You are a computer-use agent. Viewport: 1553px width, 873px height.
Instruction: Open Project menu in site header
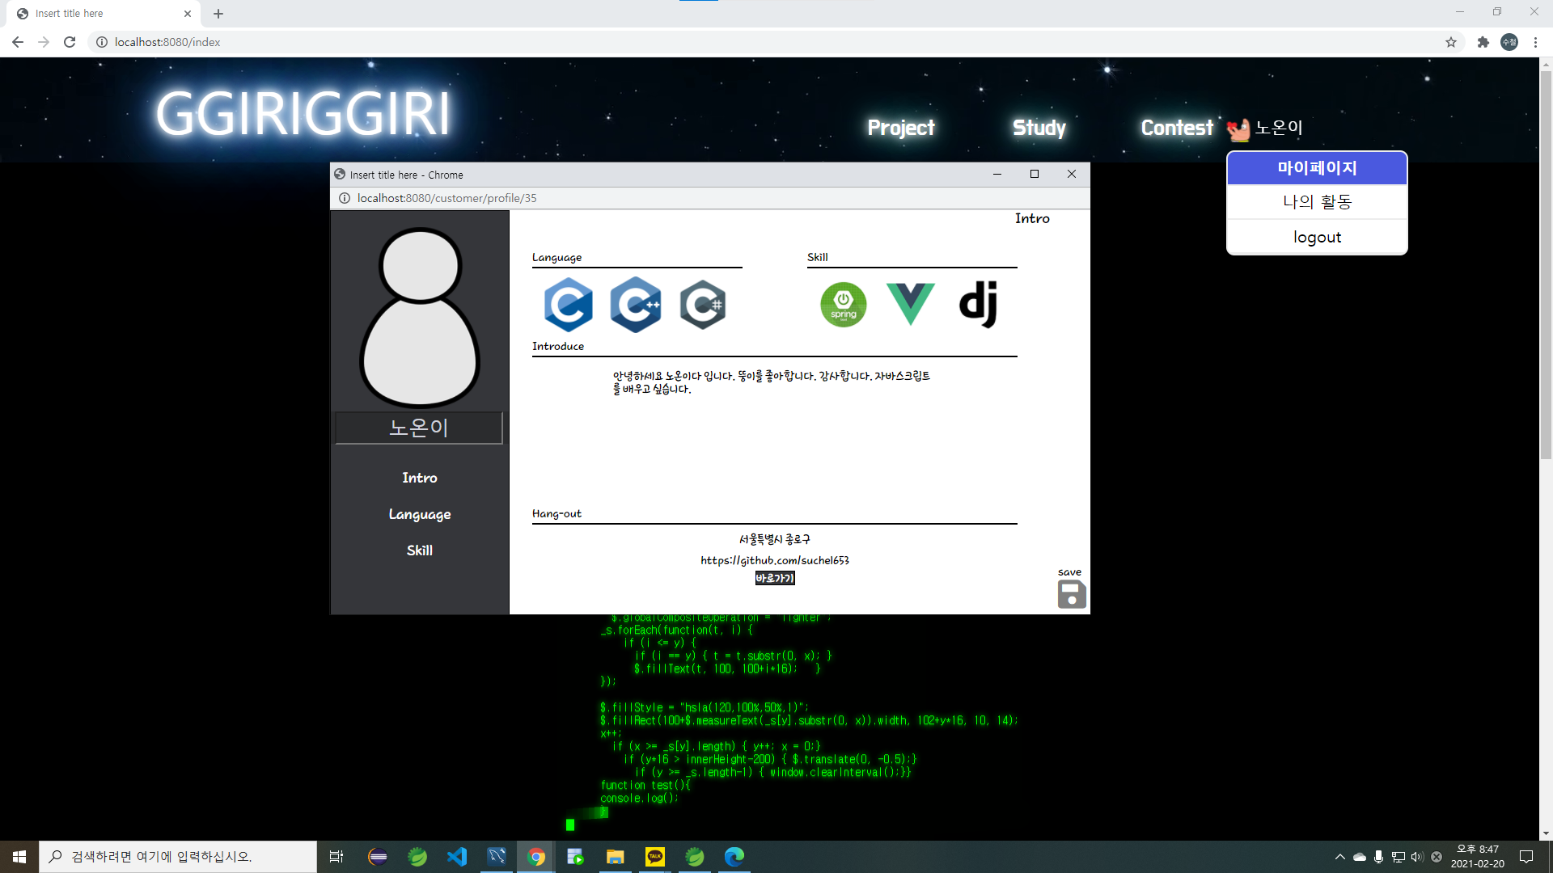click(x=901, y=128)
